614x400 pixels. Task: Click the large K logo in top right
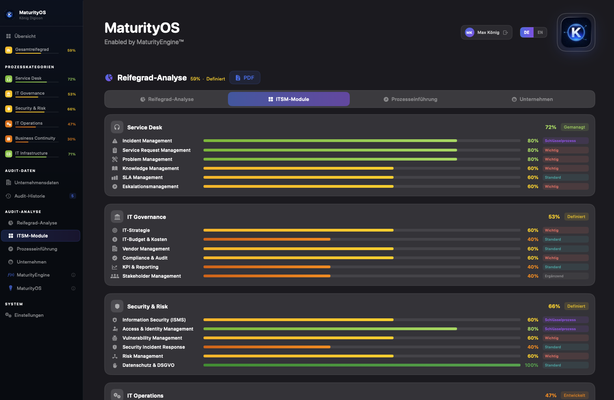[576, 32]
